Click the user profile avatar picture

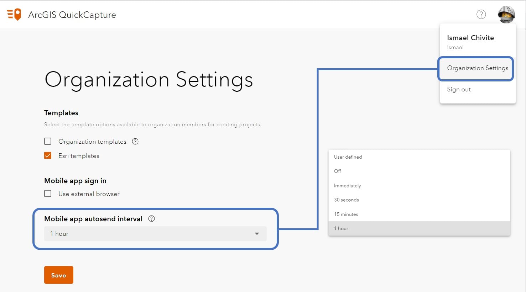tap(506, 14)
